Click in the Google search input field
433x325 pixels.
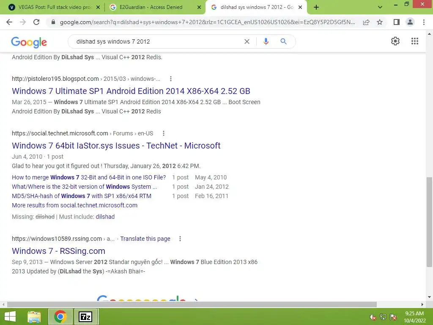tap(157, 41)
